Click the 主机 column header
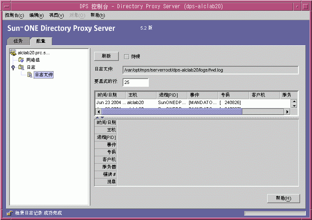Screen dimensions: 312x220 [x=141, y=95]
